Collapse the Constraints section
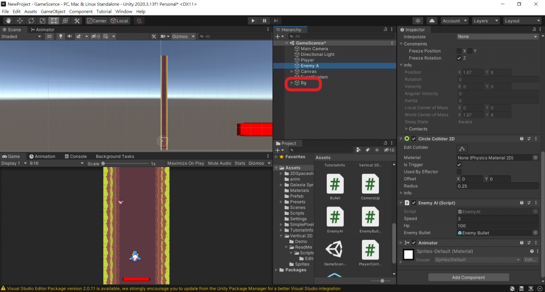Screen dimensions: 545x292 401,44
